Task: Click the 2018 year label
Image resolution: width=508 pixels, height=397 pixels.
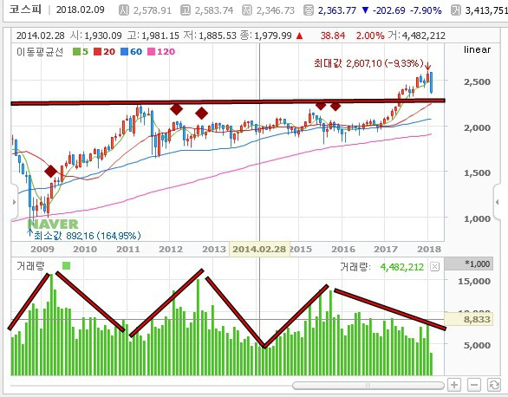Action: click(x=429, y=249)
